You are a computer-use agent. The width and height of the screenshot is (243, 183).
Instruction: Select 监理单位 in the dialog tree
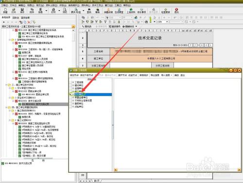point(79,88)
